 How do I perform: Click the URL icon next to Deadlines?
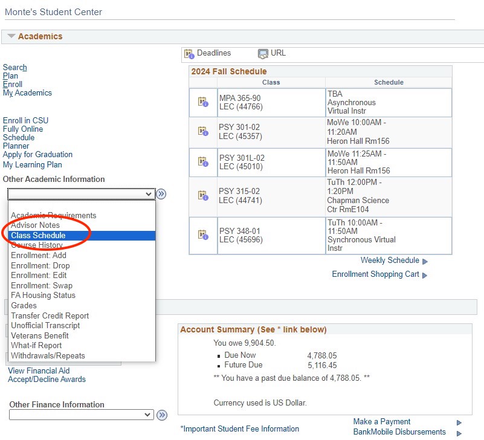tap(262, 53)
